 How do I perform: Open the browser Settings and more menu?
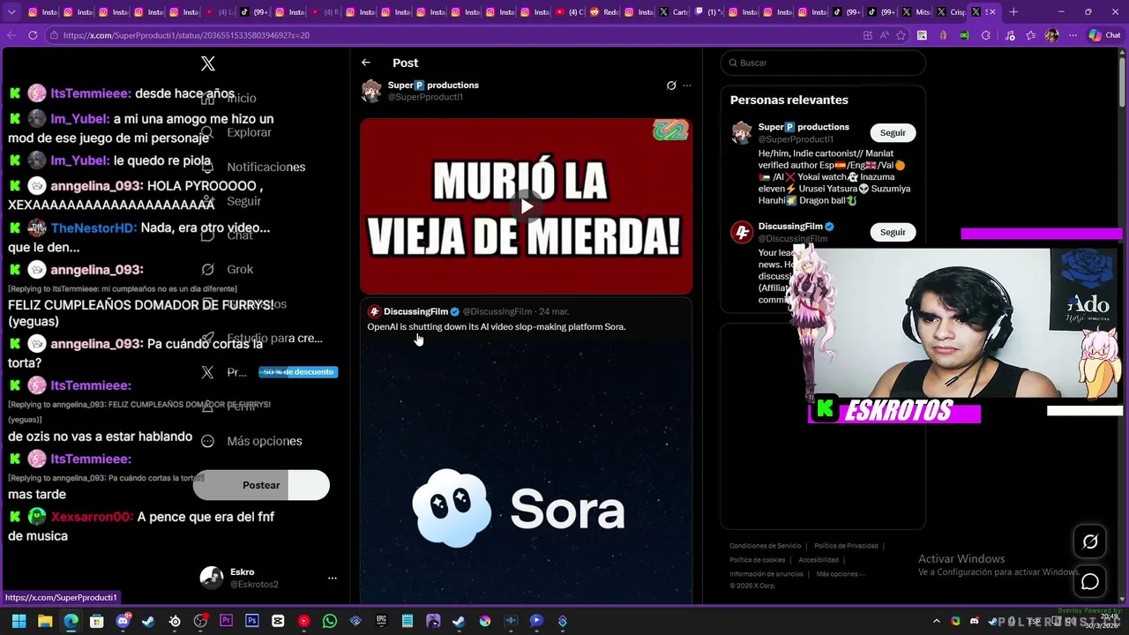click(x=1073, y=35)
